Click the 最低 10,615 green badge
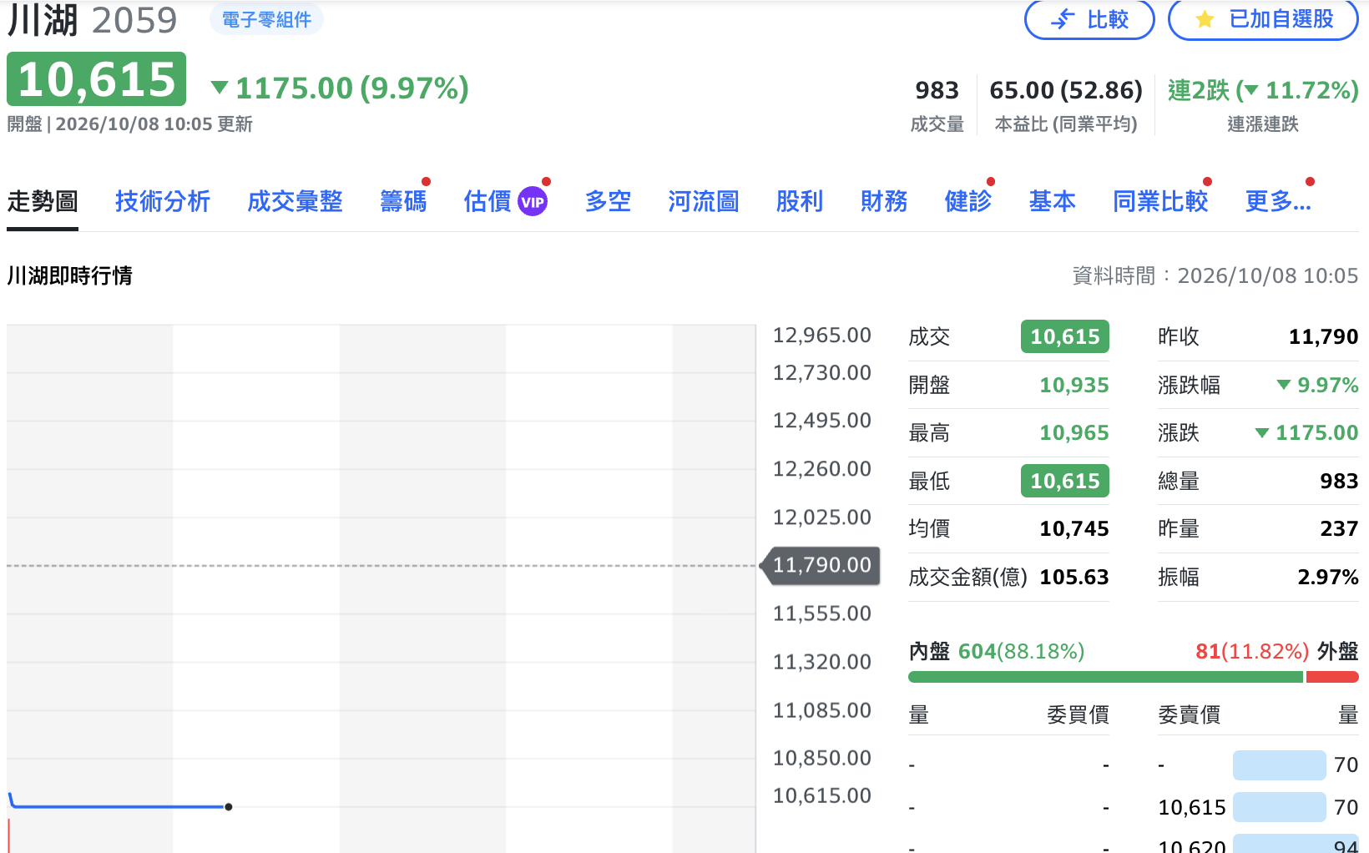Screen dimensions: 1369x853 point(1065,481)
